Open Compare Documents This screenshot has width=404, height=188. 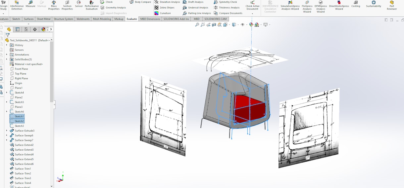[x=228, y=13]
